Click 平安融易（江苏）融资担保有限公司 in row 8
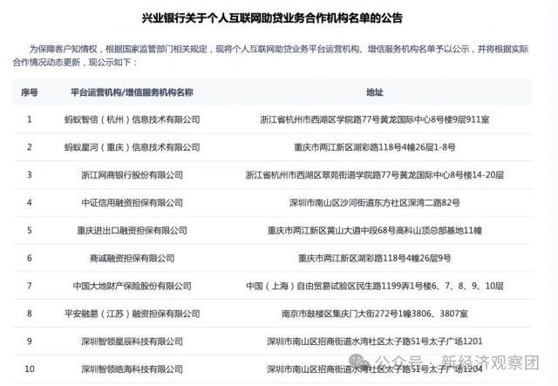 pyautogui.click(x=132, y=314)
